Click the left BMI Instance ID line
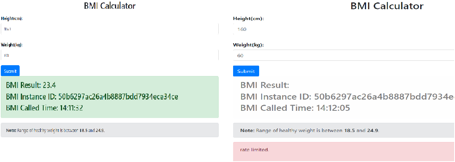Viewport: 455px width, 162px height. pyautogui.click(x=92, y=96)
